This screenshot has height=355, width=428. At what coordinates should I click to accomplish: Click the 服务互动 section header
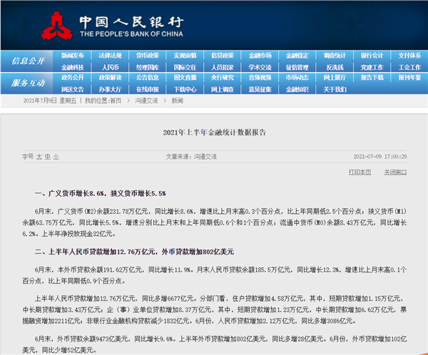point(29,83)
